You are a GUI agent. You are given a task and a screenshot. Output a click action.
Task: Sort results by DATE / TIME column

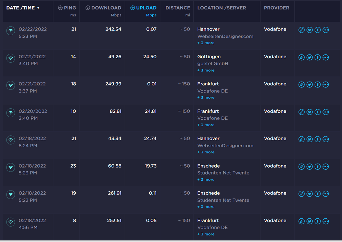[23, 8]
